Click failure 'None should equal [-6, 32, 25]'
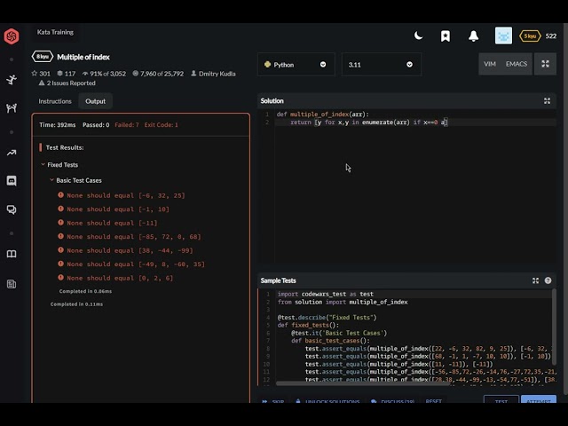 [x=126, y=195]
